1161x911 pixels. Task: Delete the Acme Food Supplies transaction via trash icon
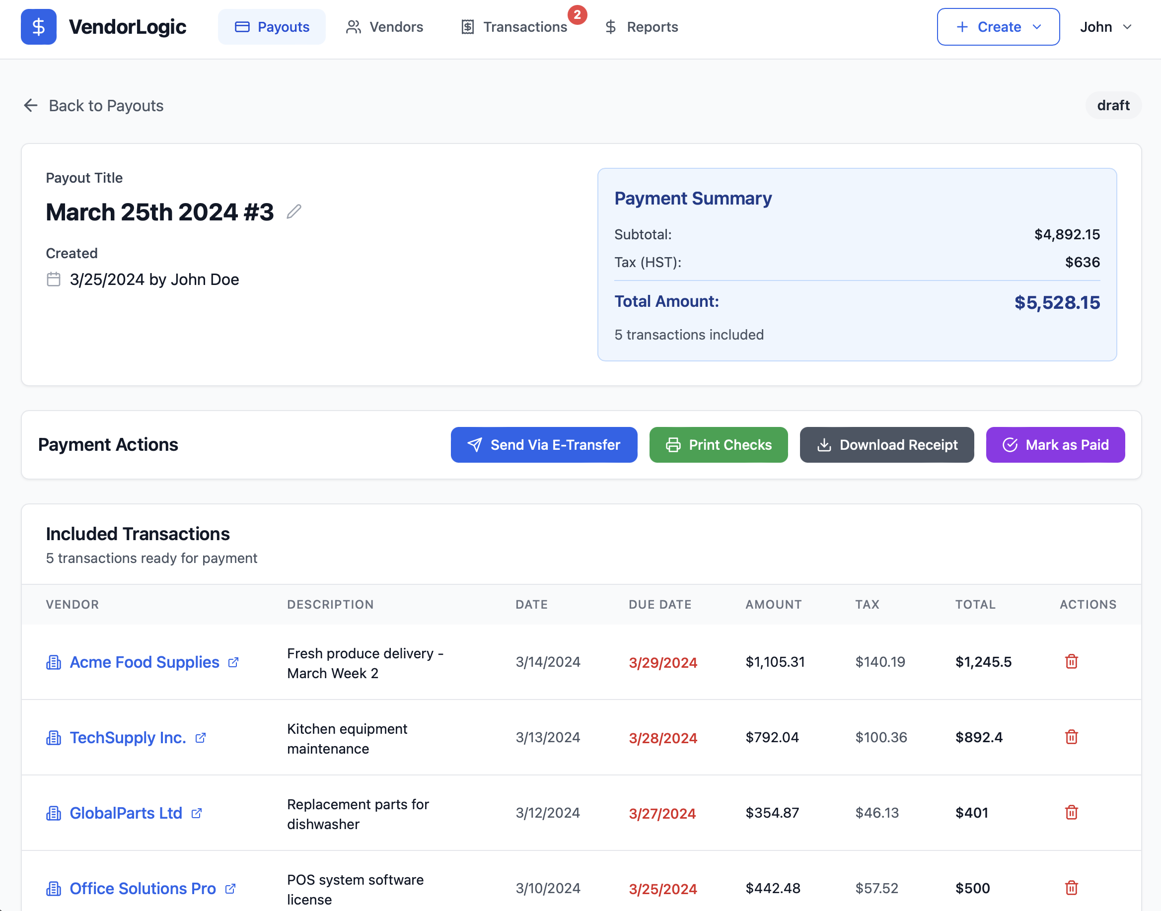click(x=1071, y=662)
